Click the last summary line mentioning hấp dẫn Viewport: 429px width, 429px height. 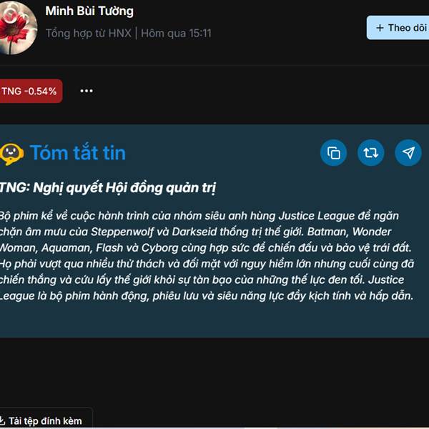pyautogui.click(x=207, y=296)
